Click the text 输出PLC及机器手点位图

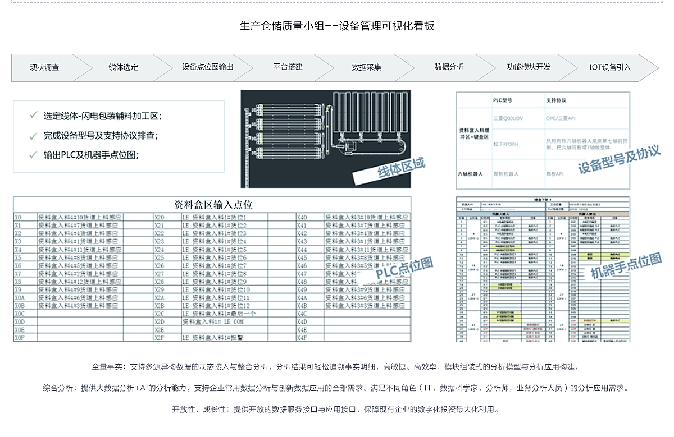click(92, 155)
